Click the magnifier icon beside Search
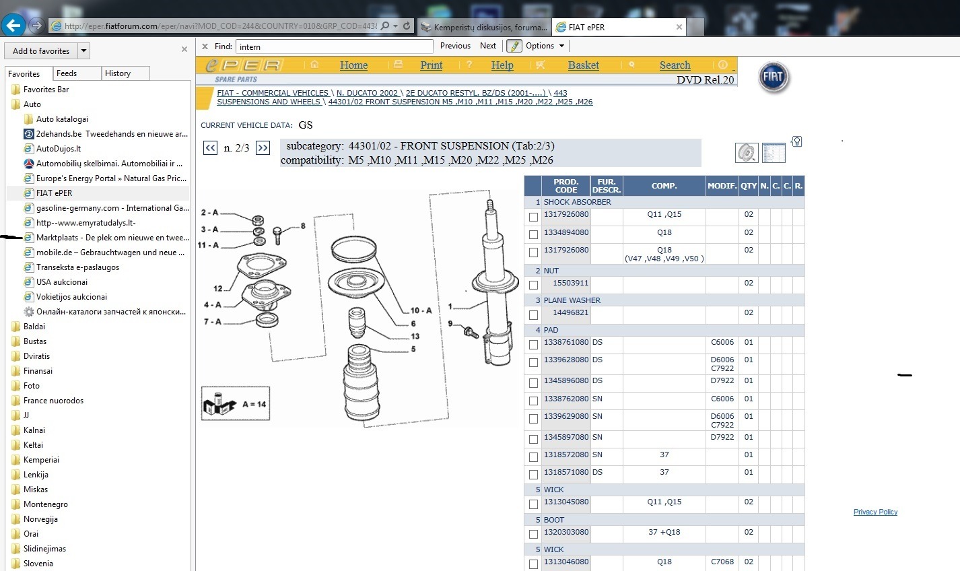Screen dimensions: 960x571 pos(631,65)
